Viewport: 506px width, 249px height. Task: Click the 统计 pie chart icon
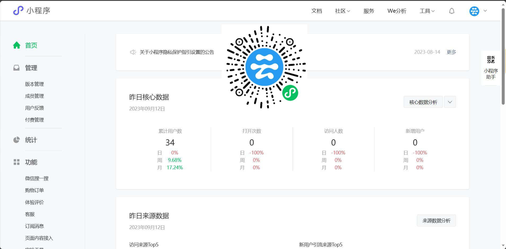coord(16,140)
